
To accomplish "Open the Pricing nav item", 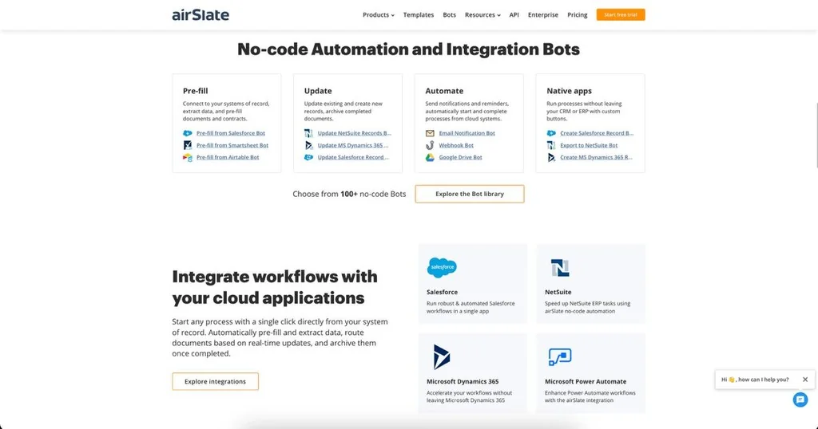I will click(577, 14).
